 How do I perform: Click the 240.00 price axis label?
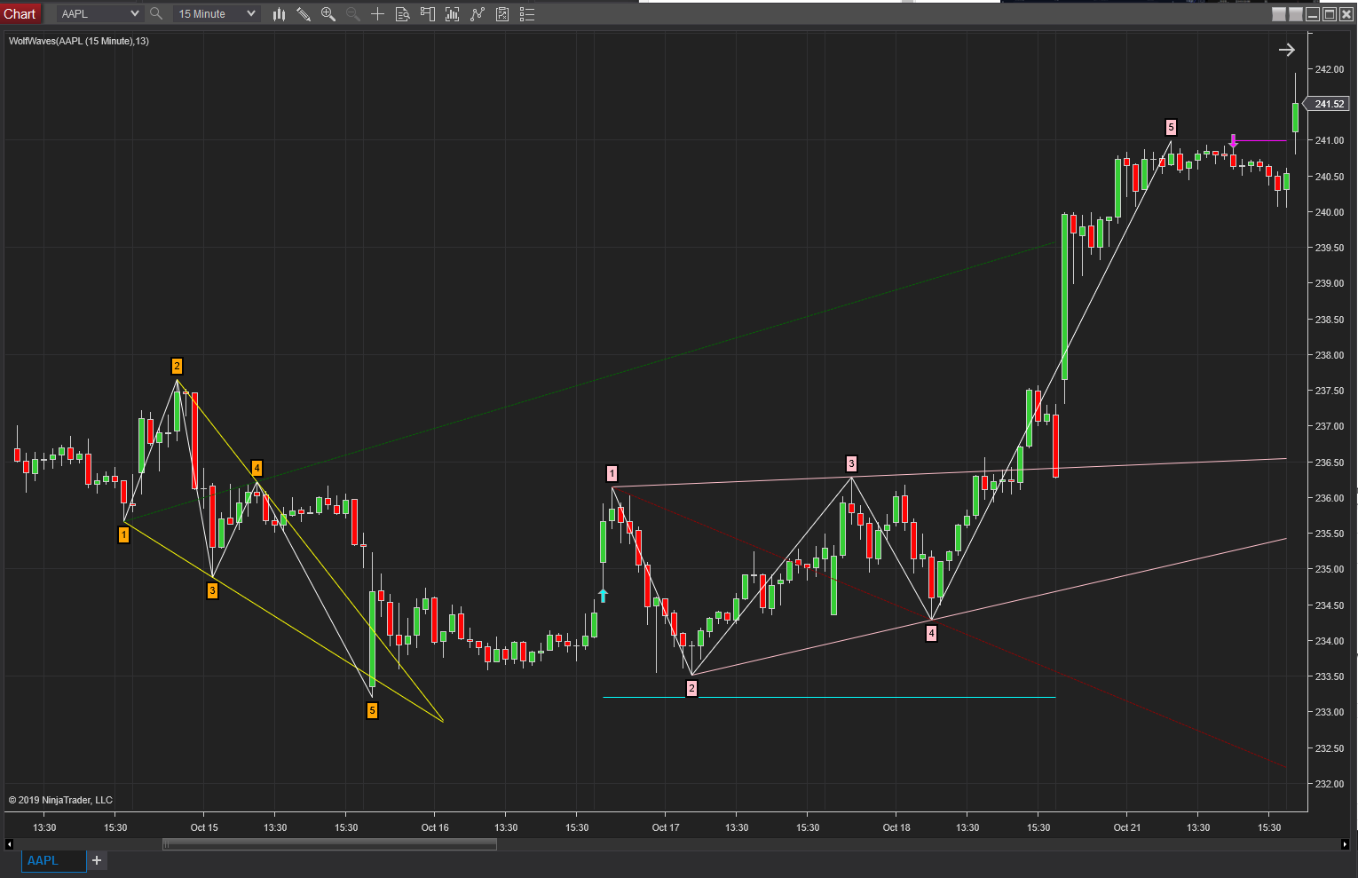tap(1329, 212)
